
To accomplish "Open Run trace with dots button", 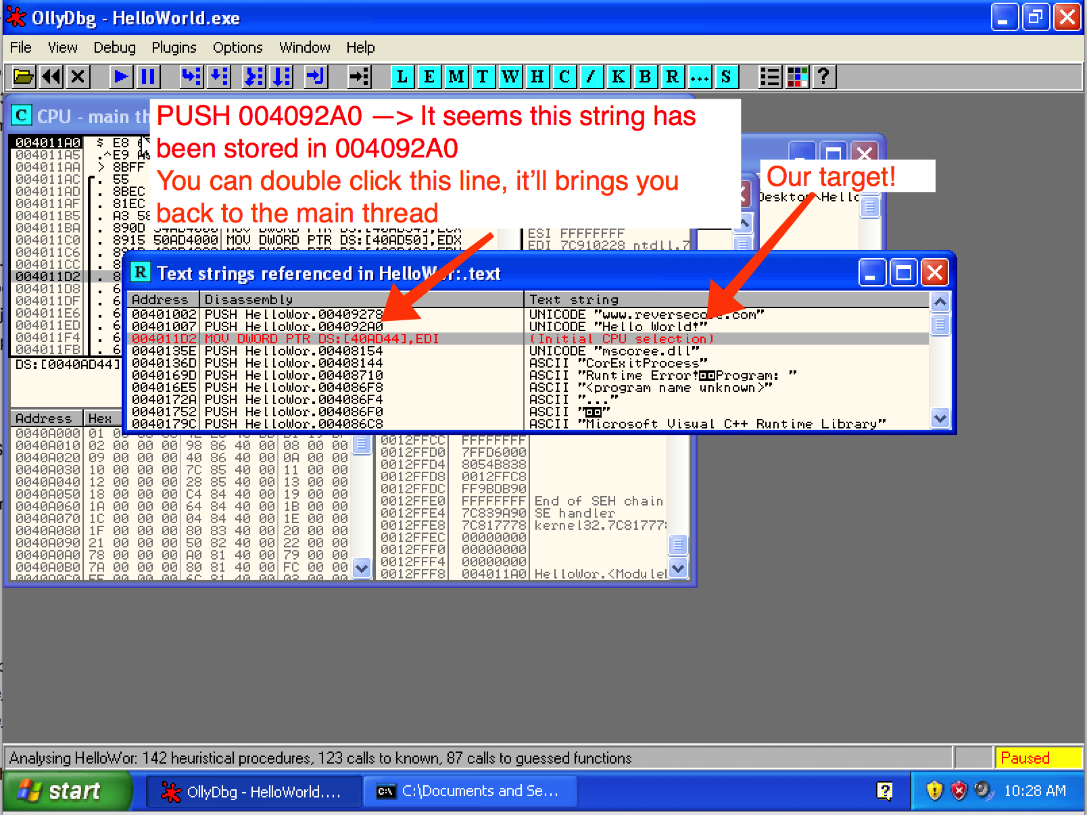I will 700,76.
